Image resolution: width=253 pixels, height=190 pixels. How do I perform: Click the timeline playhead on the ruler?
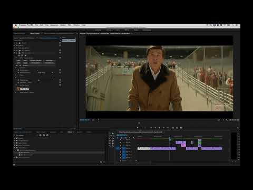pyautogui.click(x=170, y=138)
